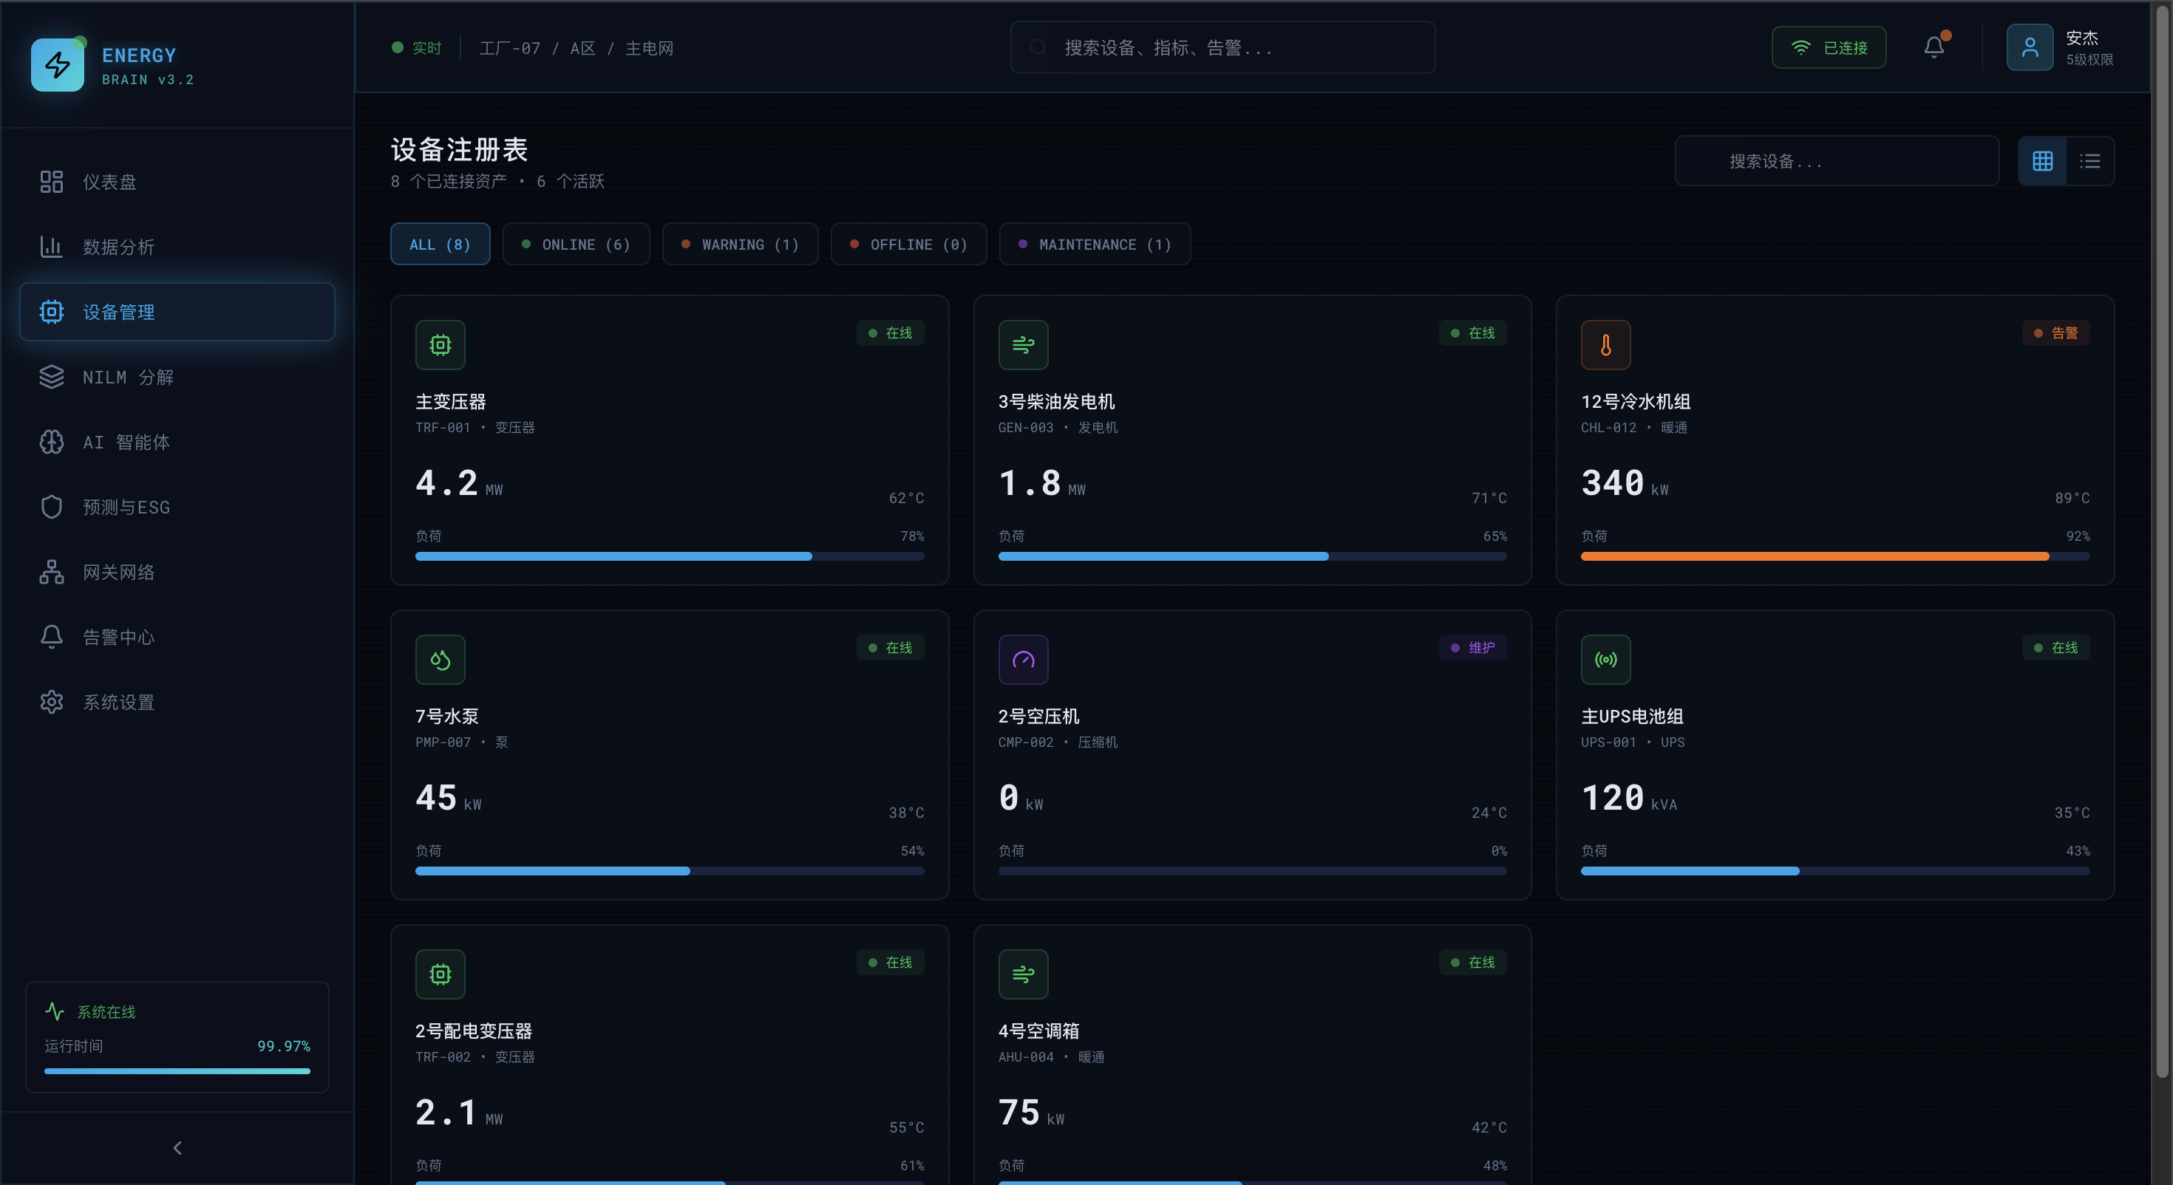Switch to grid view layout
Screen dimensions: 2173x1185
[x=2042, y=161]
